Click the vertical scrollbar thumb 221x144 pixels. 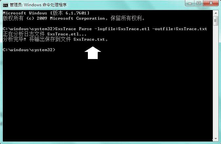[216, 21]
